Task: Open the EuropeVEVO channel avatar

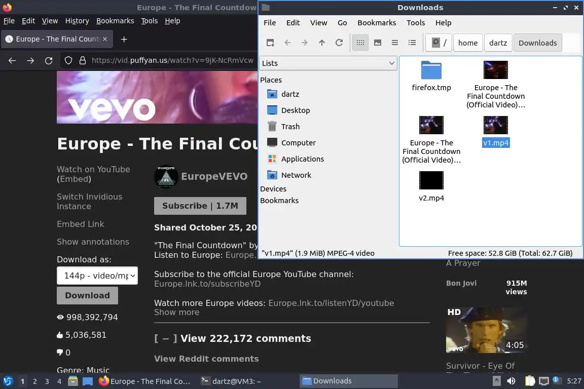Action: click(x=166, y=176)
